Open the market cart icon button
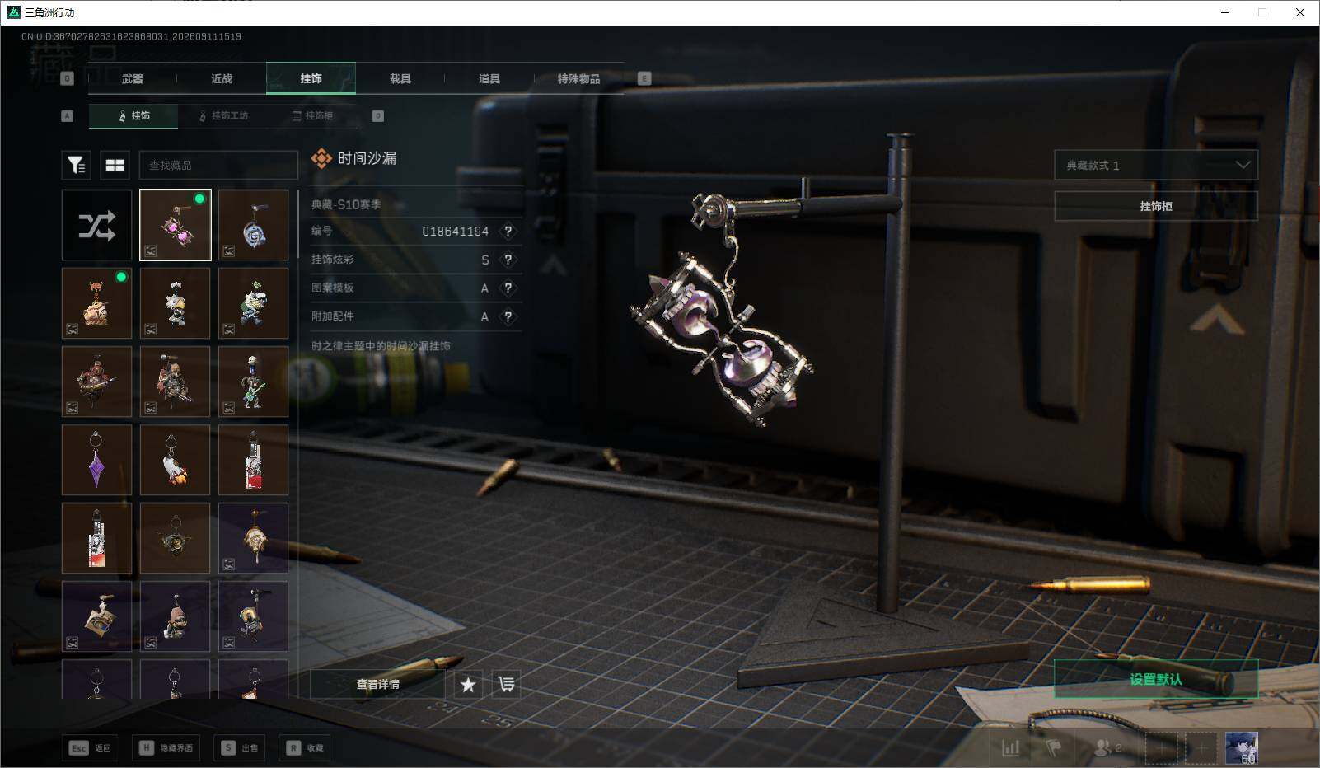The width and height of the screenshot is (1320, 768). 506,684
